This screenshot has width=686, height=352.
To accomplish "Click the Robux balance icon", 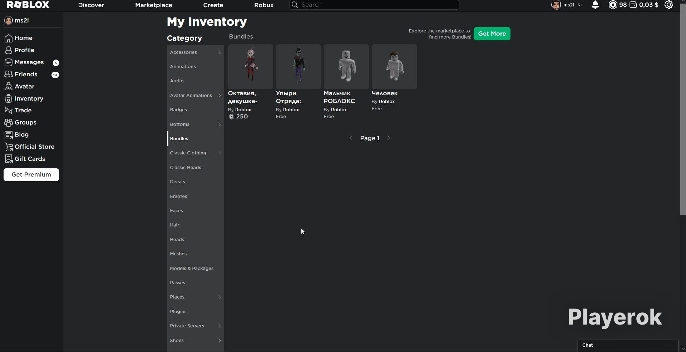I will tap(613, 5).
